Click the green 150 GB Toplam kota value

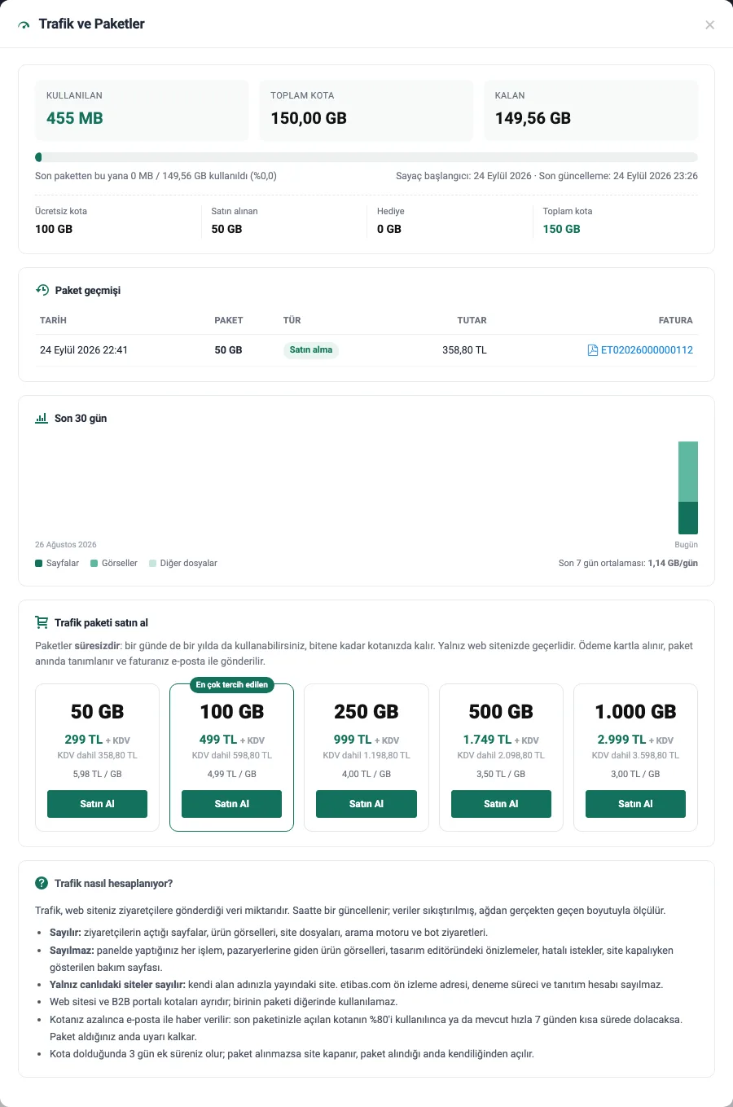(562, 229)
